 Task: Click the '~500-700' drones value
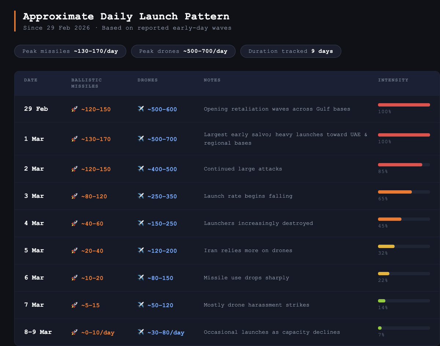[162, 139]
